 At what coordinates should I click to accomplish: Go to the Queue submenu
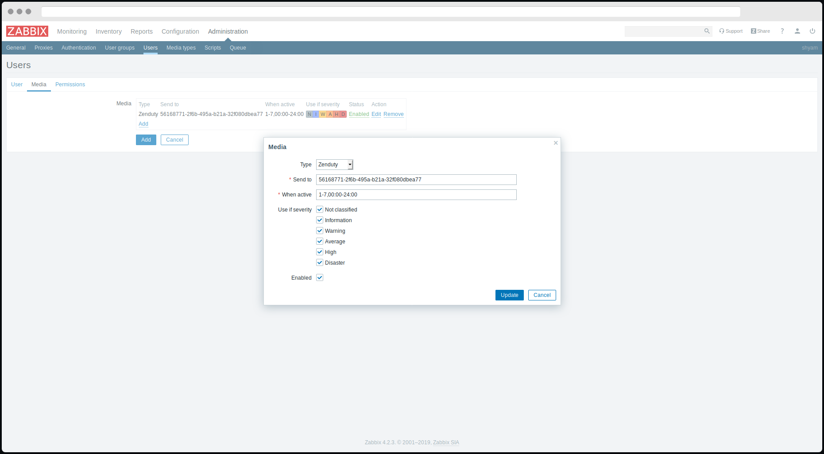238,48
